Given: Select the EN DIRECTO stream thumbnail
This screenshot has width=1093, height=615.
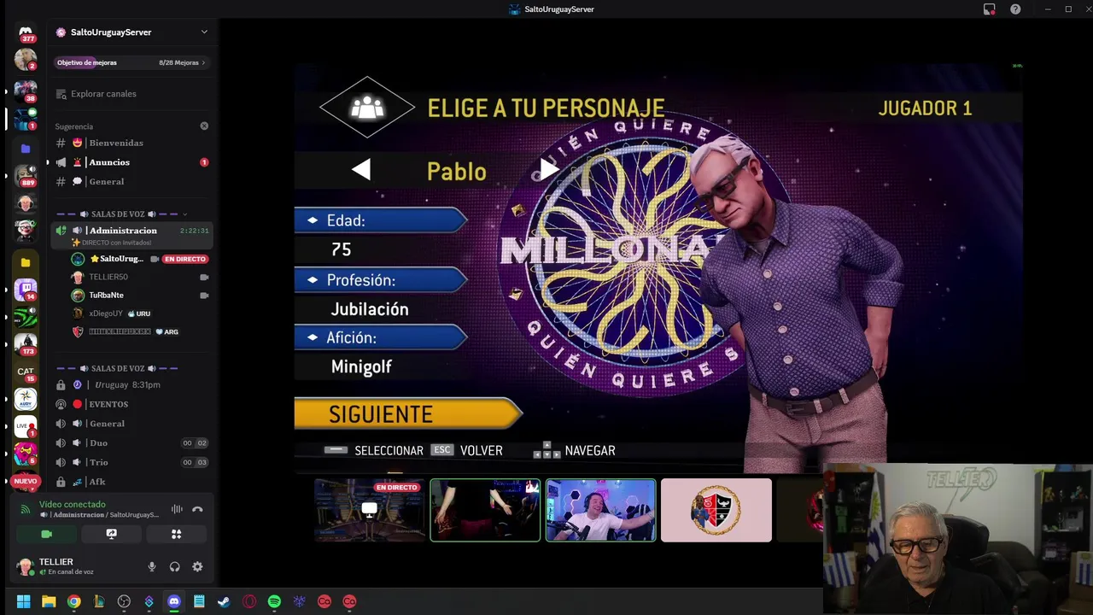Looking at the screenshot, I should [370, 510].
